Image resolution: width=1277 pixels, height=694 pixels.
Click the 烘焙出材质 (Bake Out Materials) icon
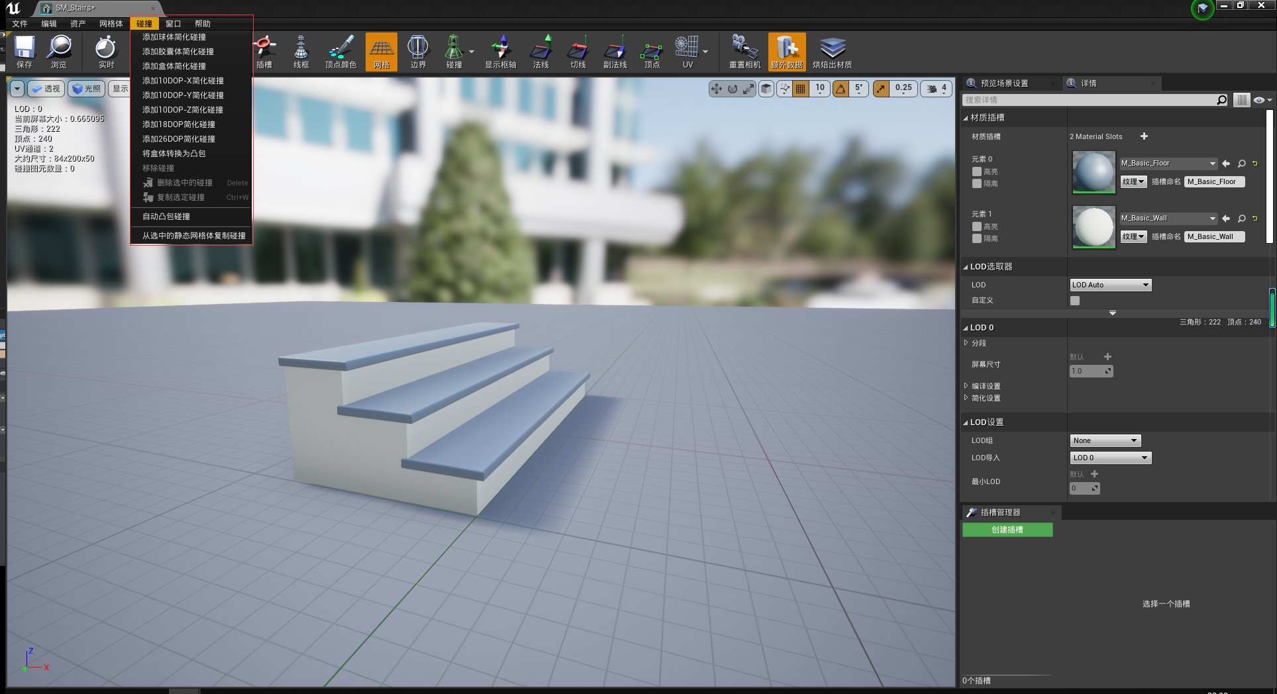pyautogui.click(x=833, y=52)
